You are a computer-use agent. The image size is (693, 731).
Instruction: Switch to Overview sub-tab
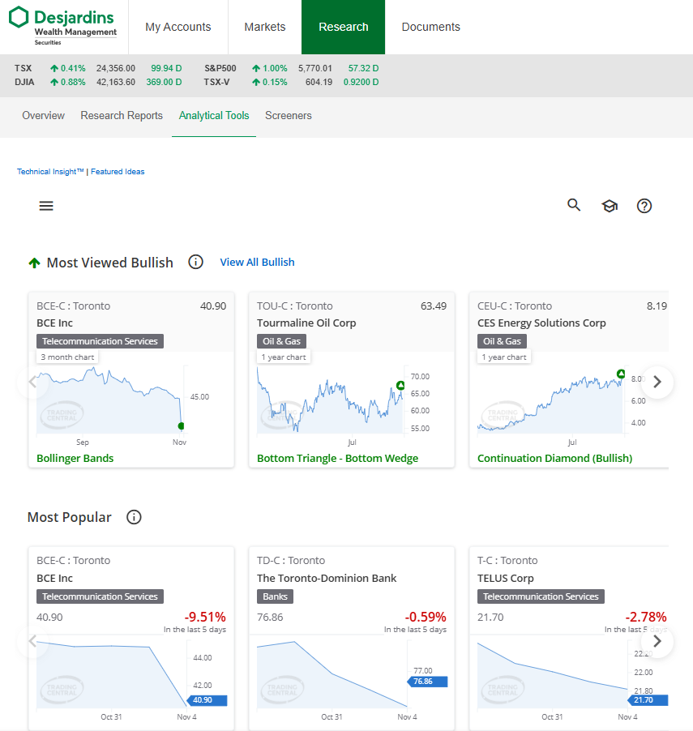pyautogui.click(x=44, y=116)
